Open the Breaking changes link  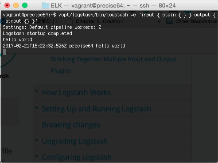tap(71, 125)
